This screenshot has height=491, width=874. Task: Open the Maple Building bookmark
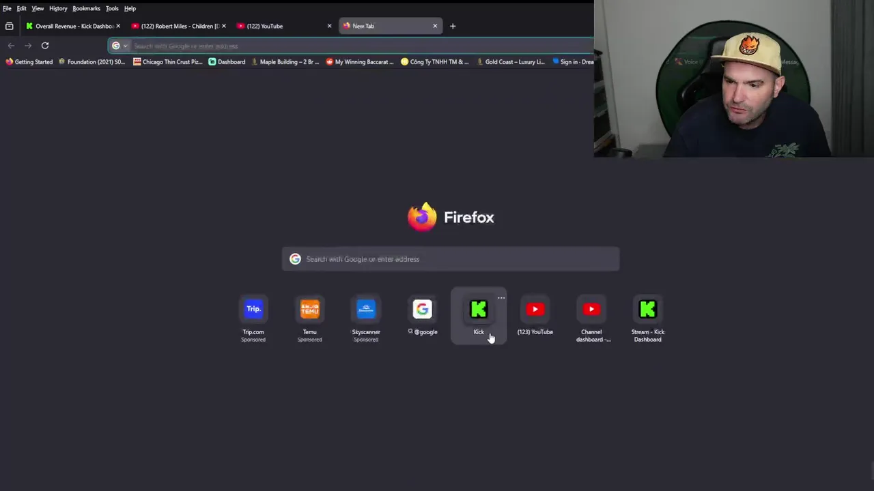(285, 62)
